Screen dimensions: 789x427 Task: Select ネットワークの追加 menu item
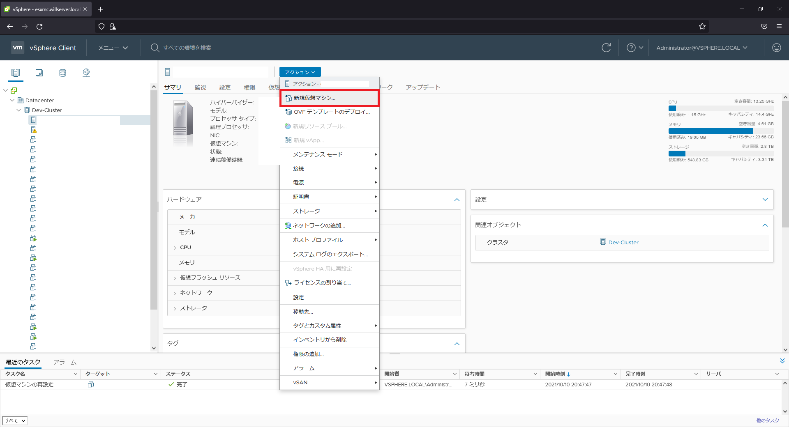tap(330, 225)
